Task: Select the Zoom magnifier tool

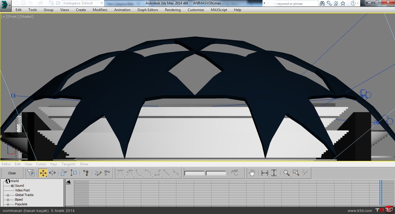Action: click(x=287, y=173)
